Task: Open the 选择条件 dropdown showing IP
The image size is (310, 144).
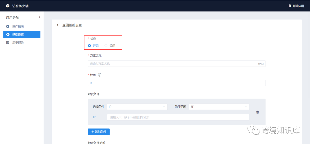Action: pos(137,107)
